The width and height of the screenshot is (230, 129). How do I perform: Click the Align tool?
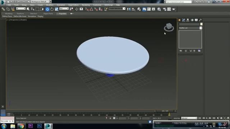133,9
